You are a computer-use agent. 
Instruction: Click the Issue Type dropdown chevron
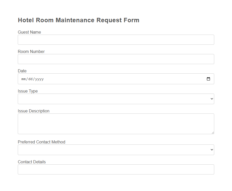point(211,99)
